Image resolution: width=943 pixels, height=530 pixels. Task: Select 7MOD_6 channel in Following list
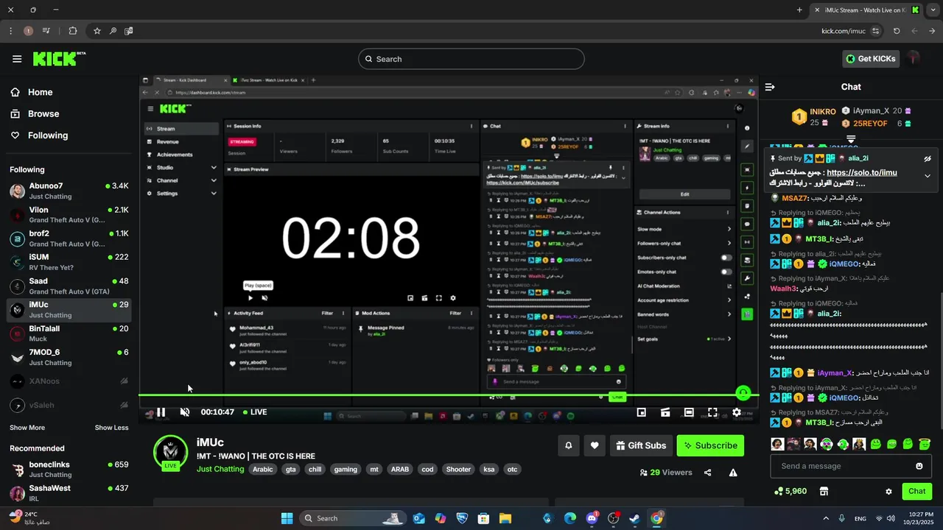point(69,357)
